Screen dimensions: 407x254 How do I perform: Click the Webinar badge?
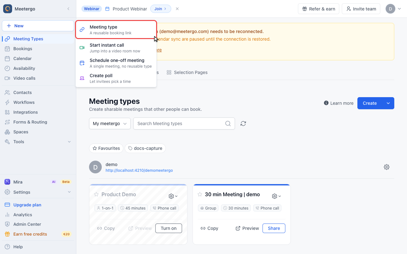pyautogui.click(x=92, y=9)
